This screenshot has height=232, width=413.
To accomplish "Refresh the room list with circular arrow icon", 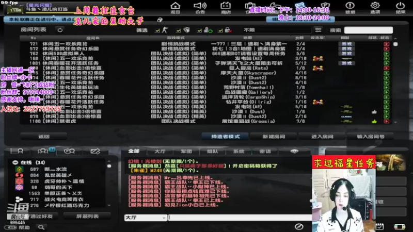I will click(60, 30).
